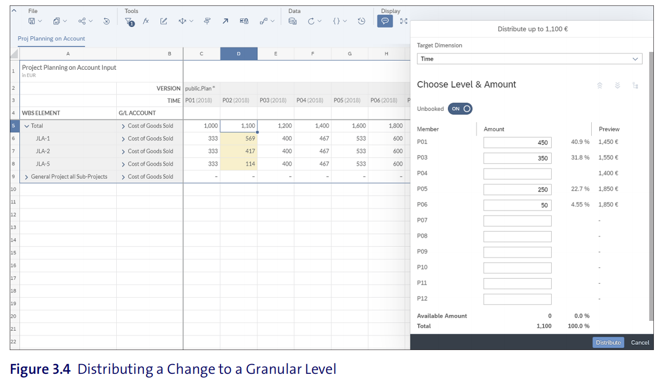Click the JLA-2 WBS element cell

pos(68,151)
